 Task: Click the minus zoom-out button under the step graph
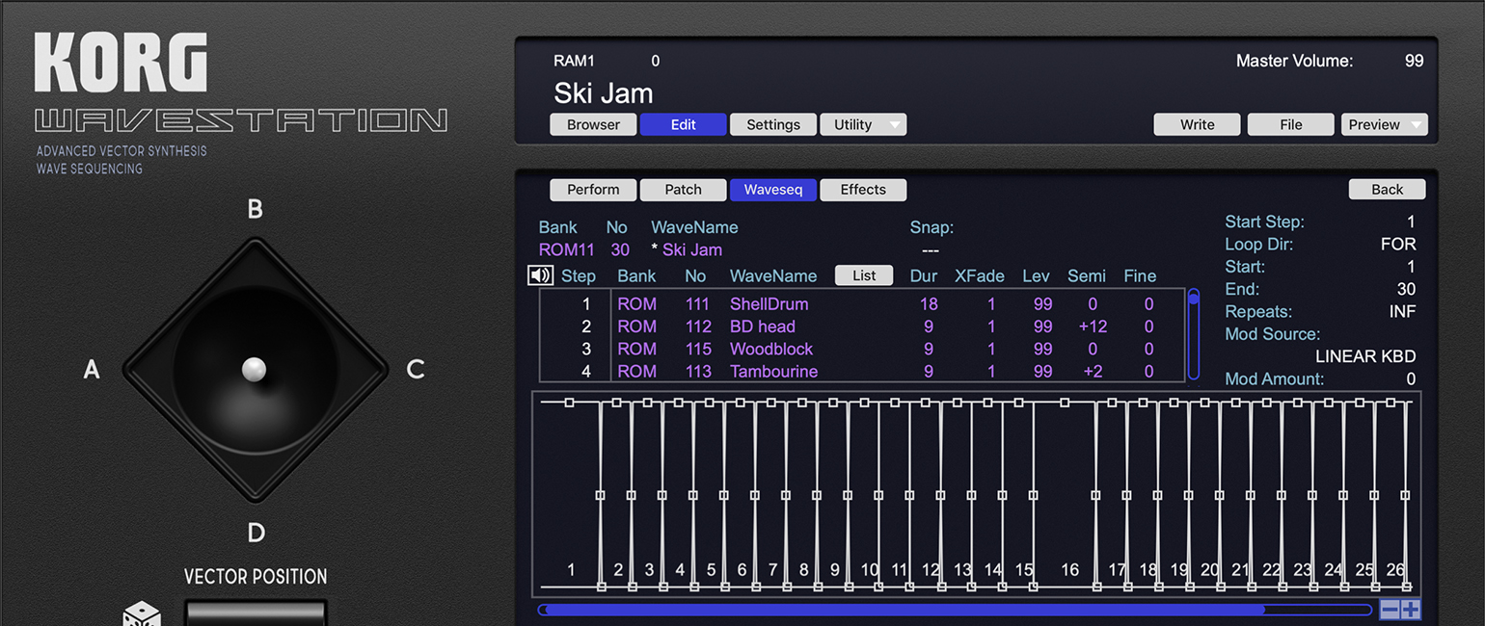(1390, 609)
